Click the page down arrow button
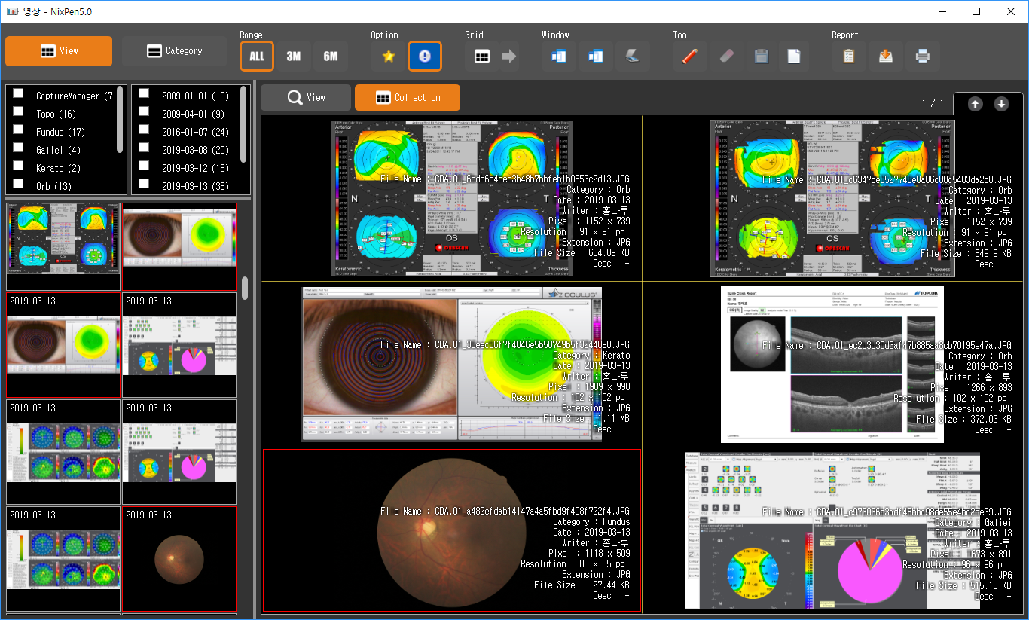The image size is (1029, 620). 1001,104
